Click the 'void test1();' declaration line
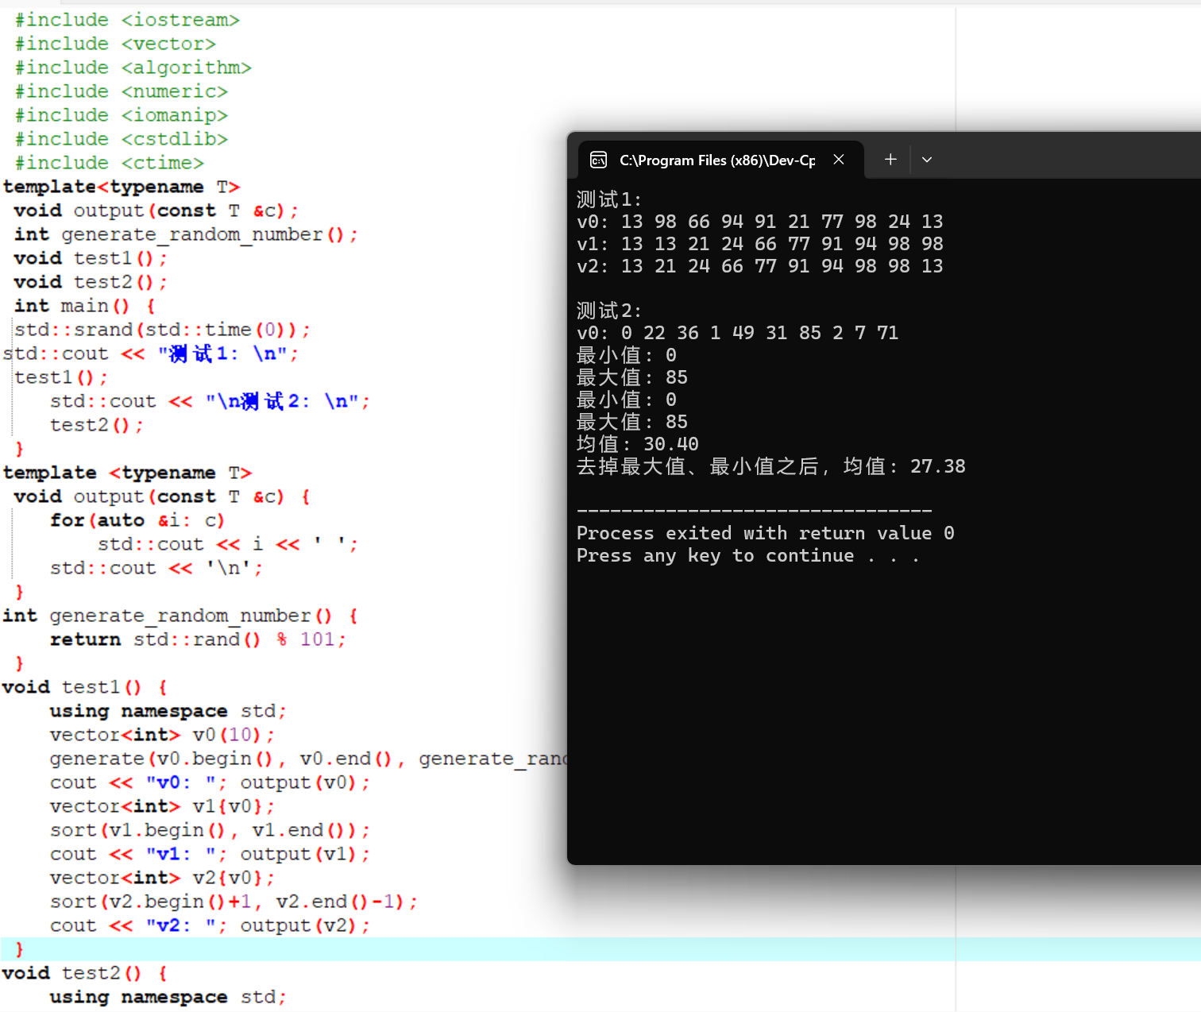This screenshot has height=1012, width=1201. tap(91, 258)
